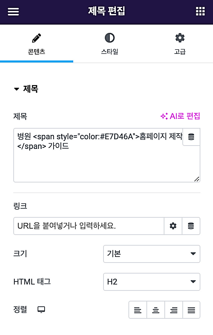Set alignment to center
The width and height of the screenshot is (213, 335).
tap(156, 310)
